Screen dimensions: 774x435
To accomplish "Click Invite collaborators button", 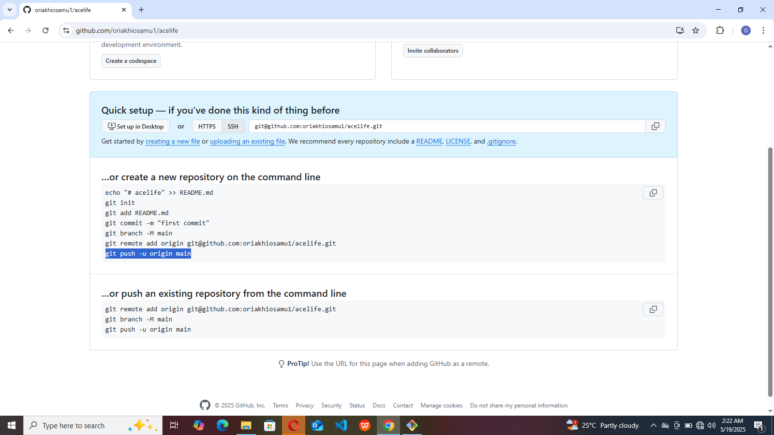I will [433, 51].
